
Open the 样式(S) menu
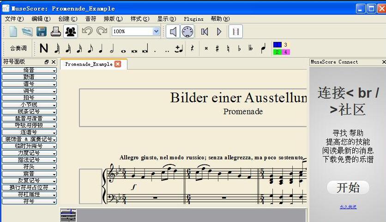click(x=140, y=19)
